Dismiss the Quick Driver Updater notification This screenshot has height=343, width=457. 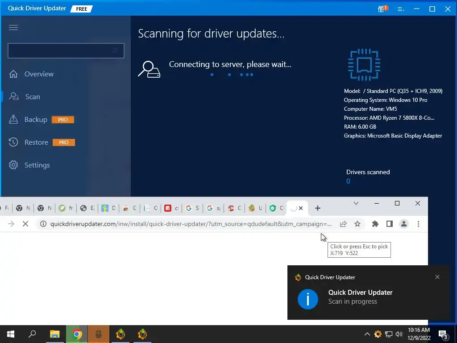(x=437, y=277)
